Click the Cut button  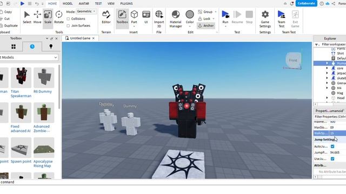5,19
